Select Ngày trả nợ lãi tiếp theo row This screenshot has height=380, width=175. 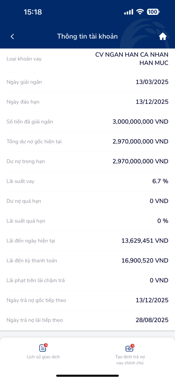tap(87, 320)
